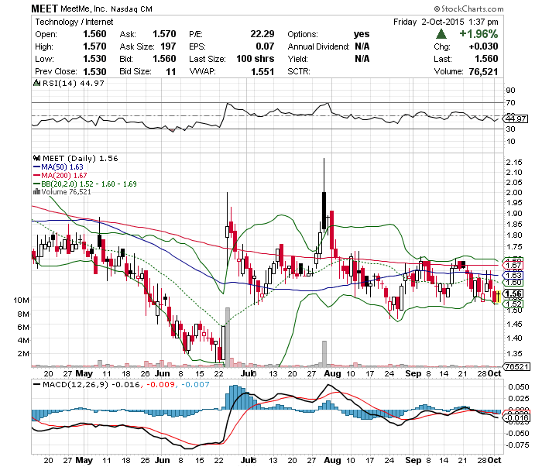Click the Open: label
This screenshot has height=467, width=542.
[46, 34]
